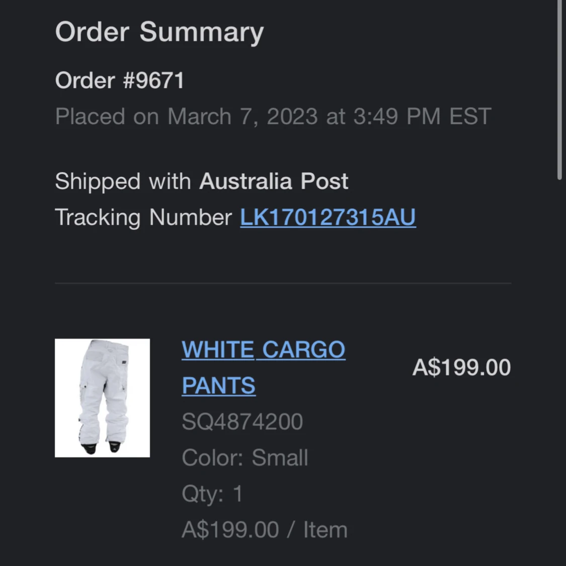Click the word Summary in the heading
Screen dimensions: 566x566
pos(202,33)
